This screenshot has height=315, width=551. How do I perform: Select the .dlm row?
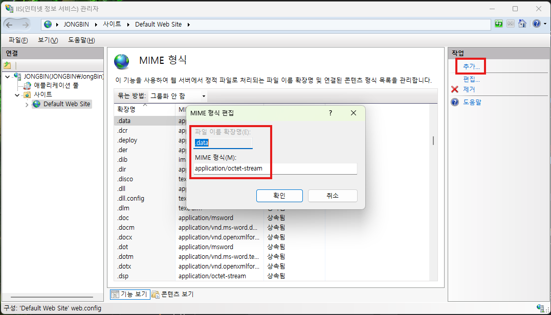click(151, 208)
